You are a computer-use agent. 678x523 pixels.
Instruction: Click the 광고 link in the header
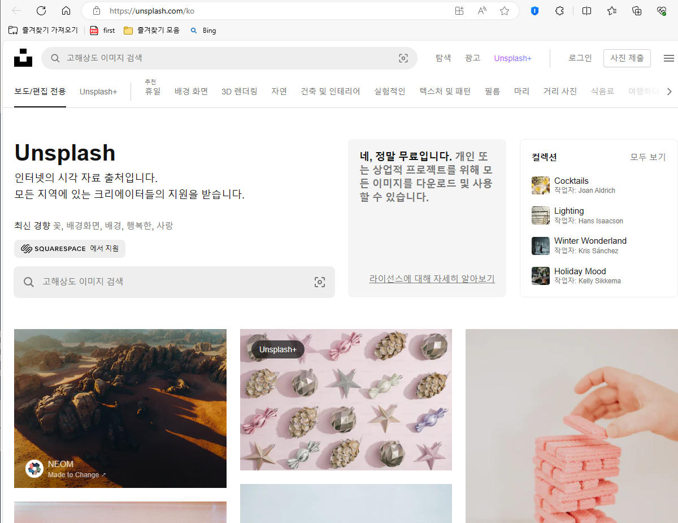click(472, 58)
